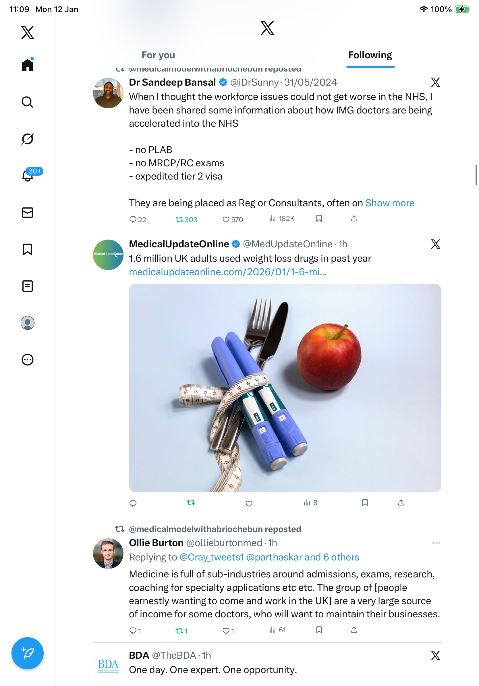
Task: Open the @Cray_tweets1 mention link
Action: click(x=211, y=557)
